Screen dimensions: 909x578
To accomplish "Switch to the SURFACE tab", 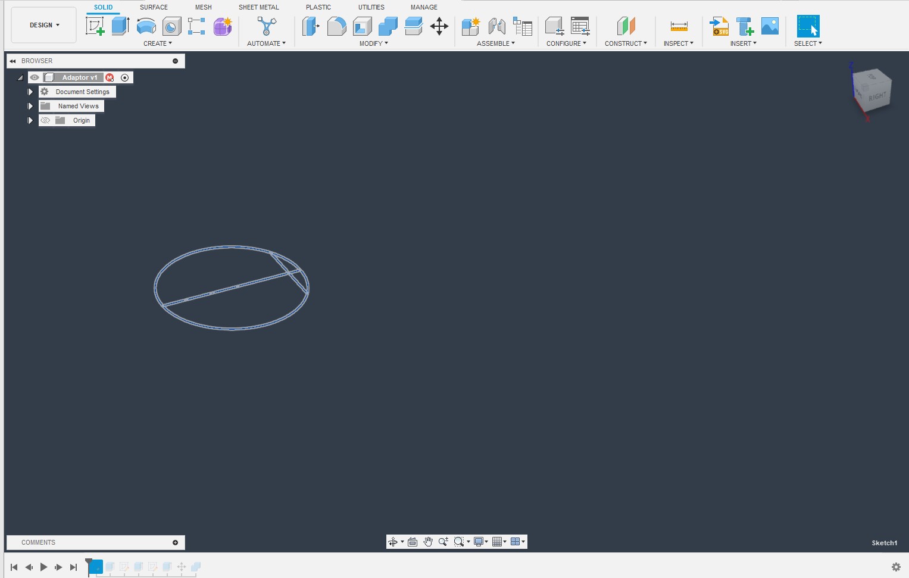I will tap(154, 7).
